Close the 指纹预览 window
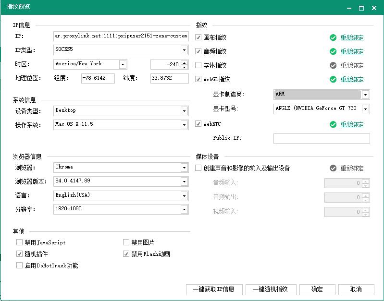The width and height of the screenshot is (384, 301). pos(374,8)
